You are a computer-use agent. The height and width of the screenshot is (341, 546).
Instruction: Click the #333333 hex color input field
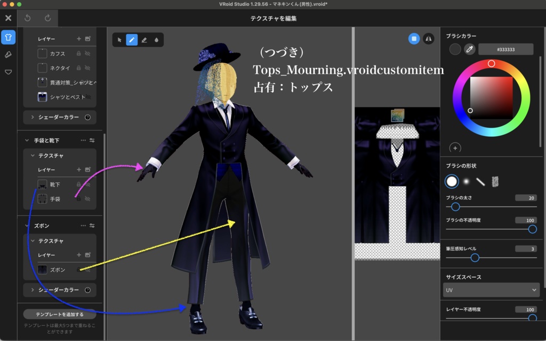pos(507,49)
